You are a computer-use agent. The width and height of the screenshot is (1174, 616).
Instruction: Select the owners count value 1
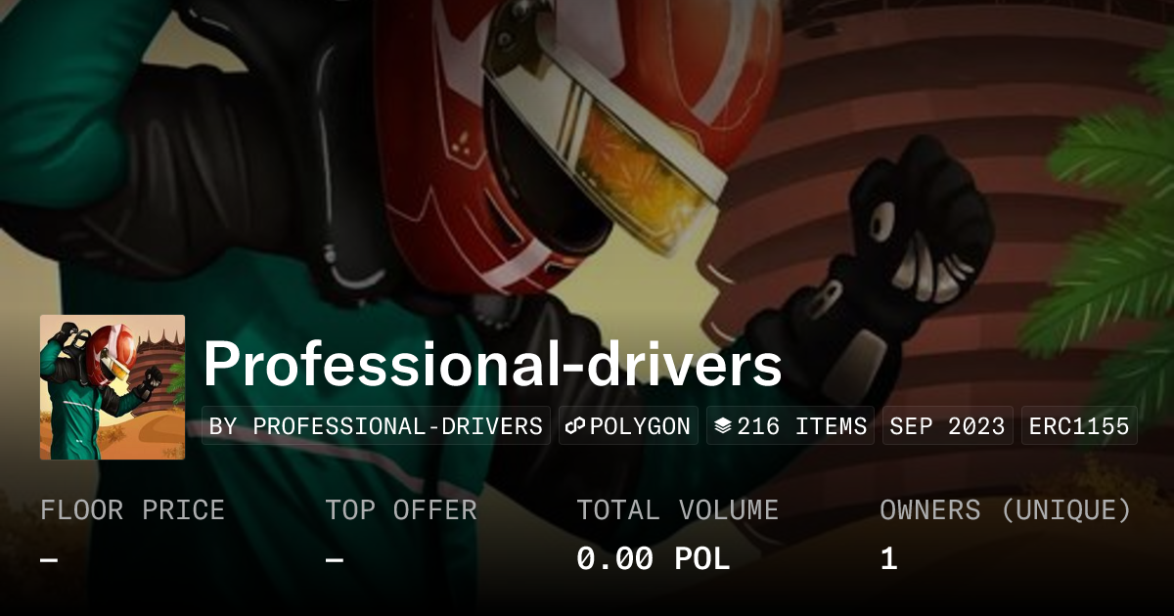coord(888,559)
